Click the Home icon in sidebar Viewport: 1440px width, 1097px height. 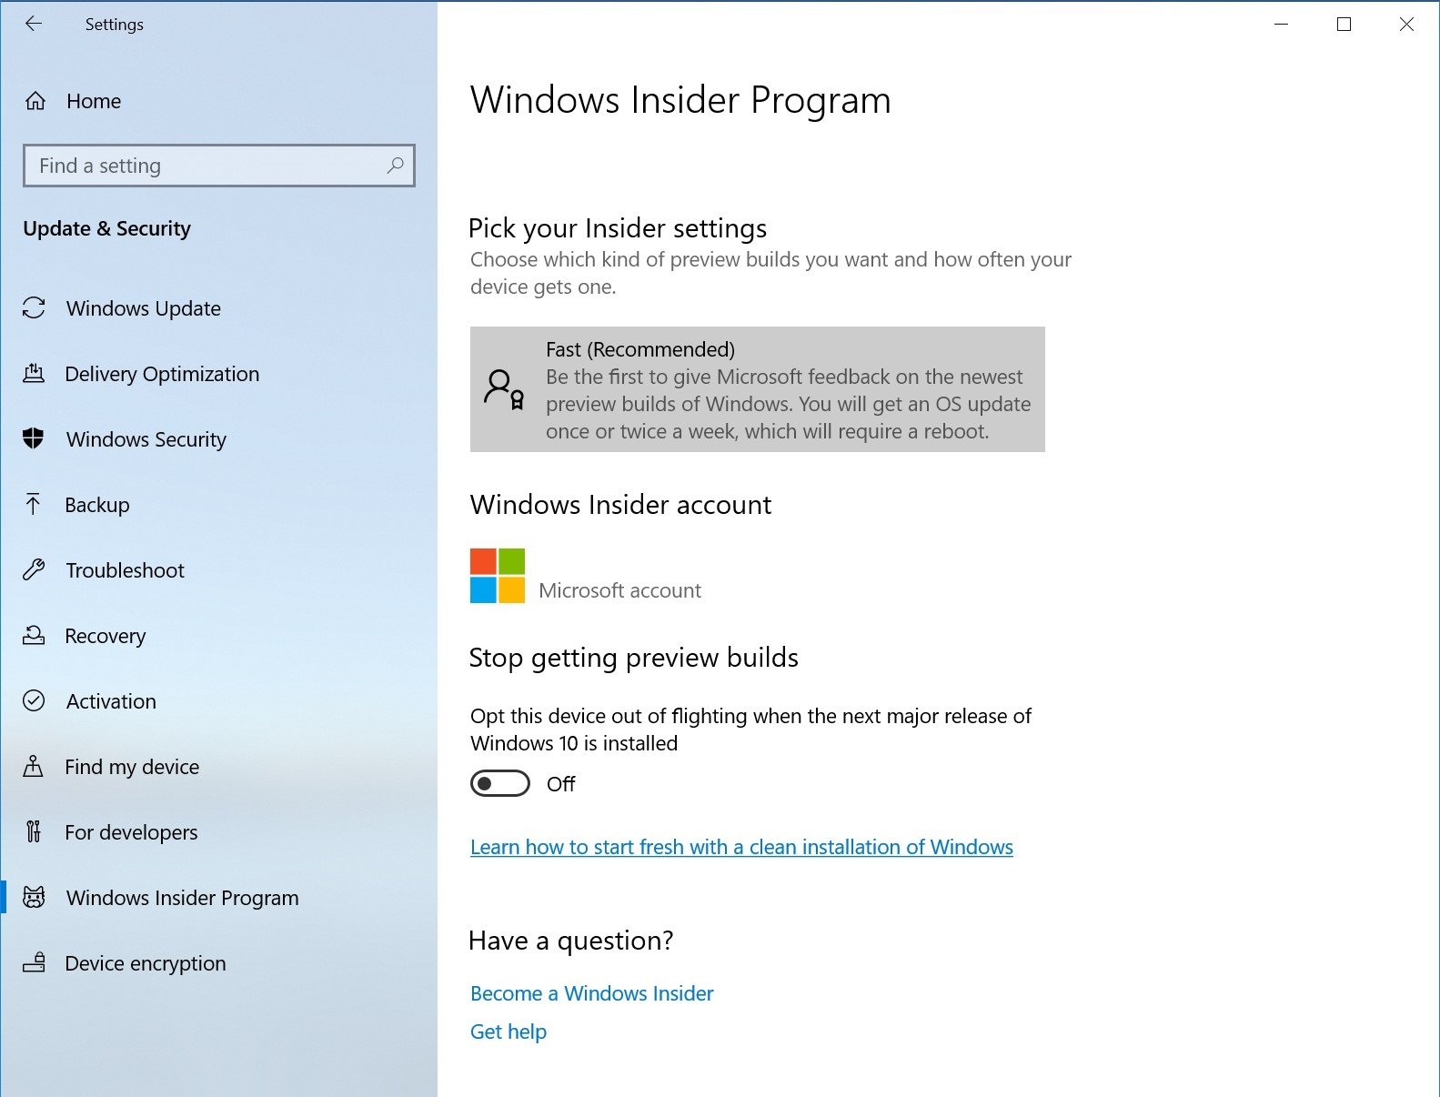pyautogui.click(x=35, y=101)
